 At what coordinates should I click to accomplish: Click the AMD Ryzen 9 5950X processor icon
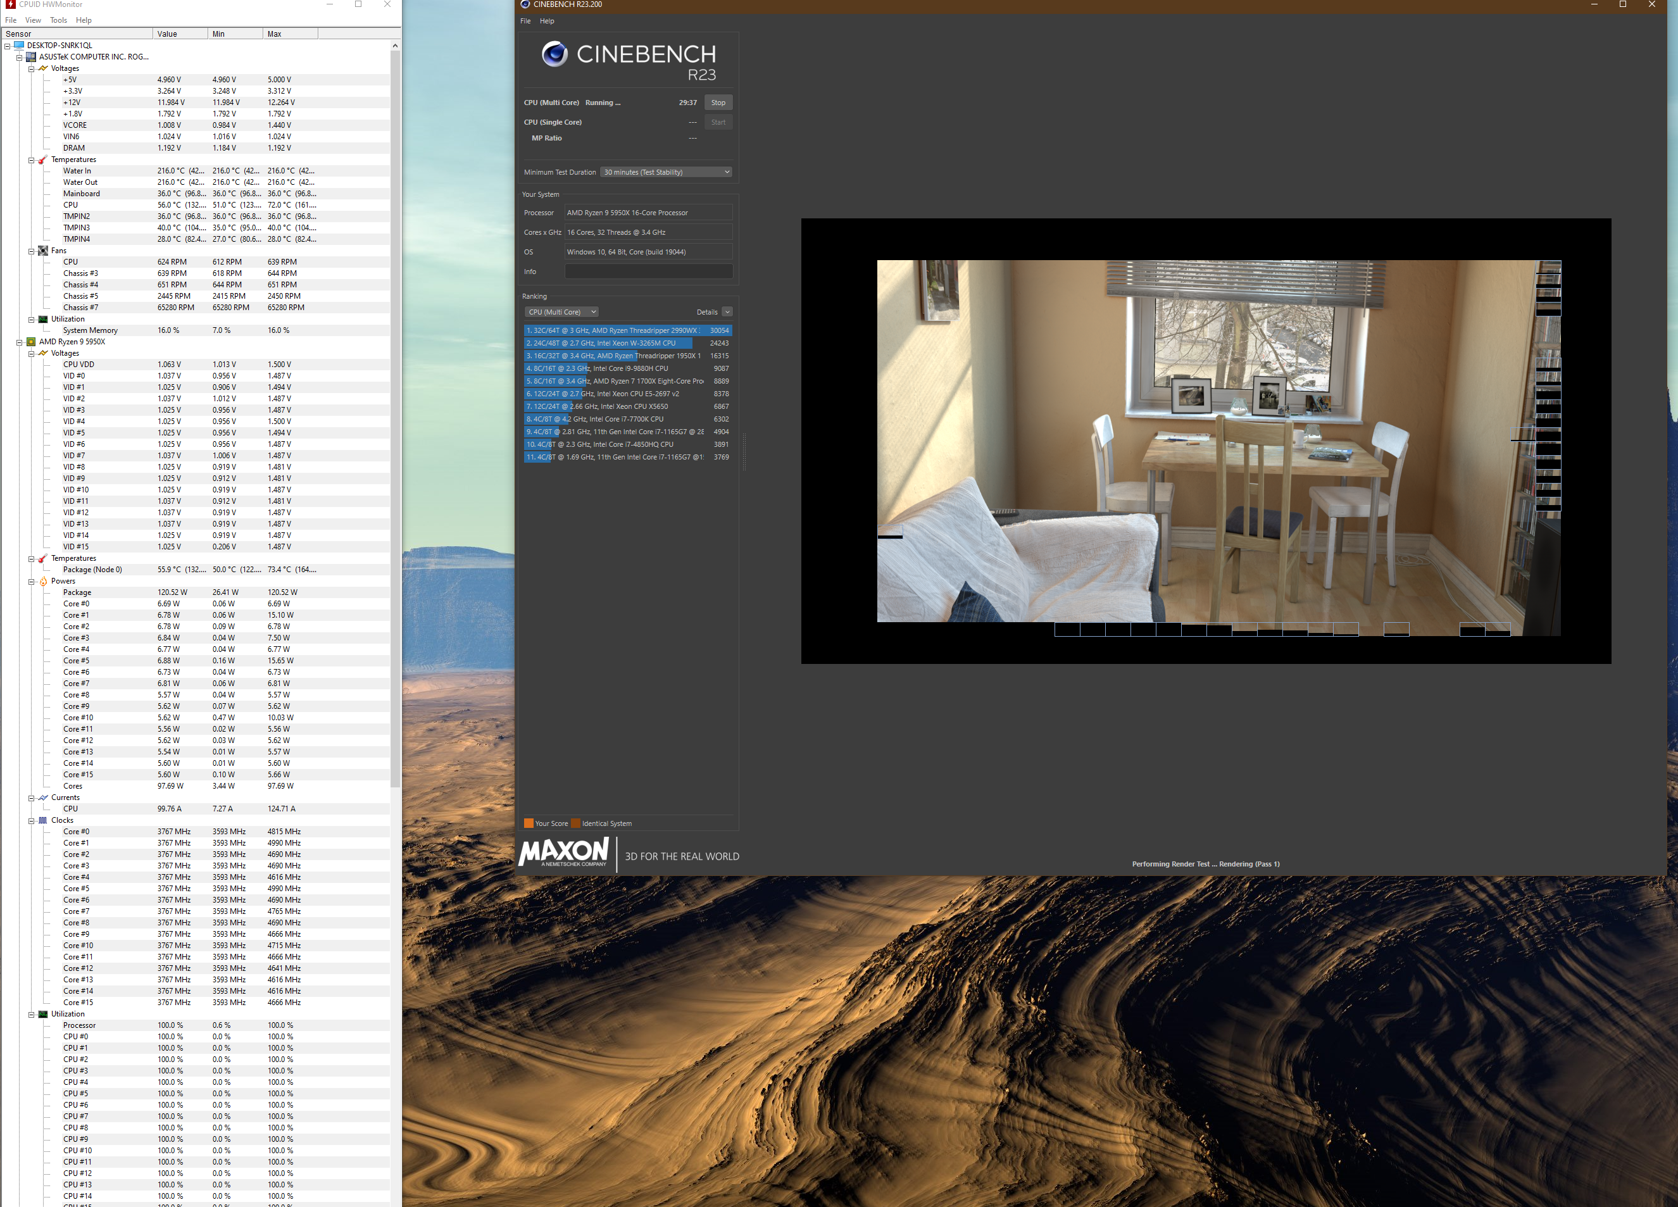31,342
